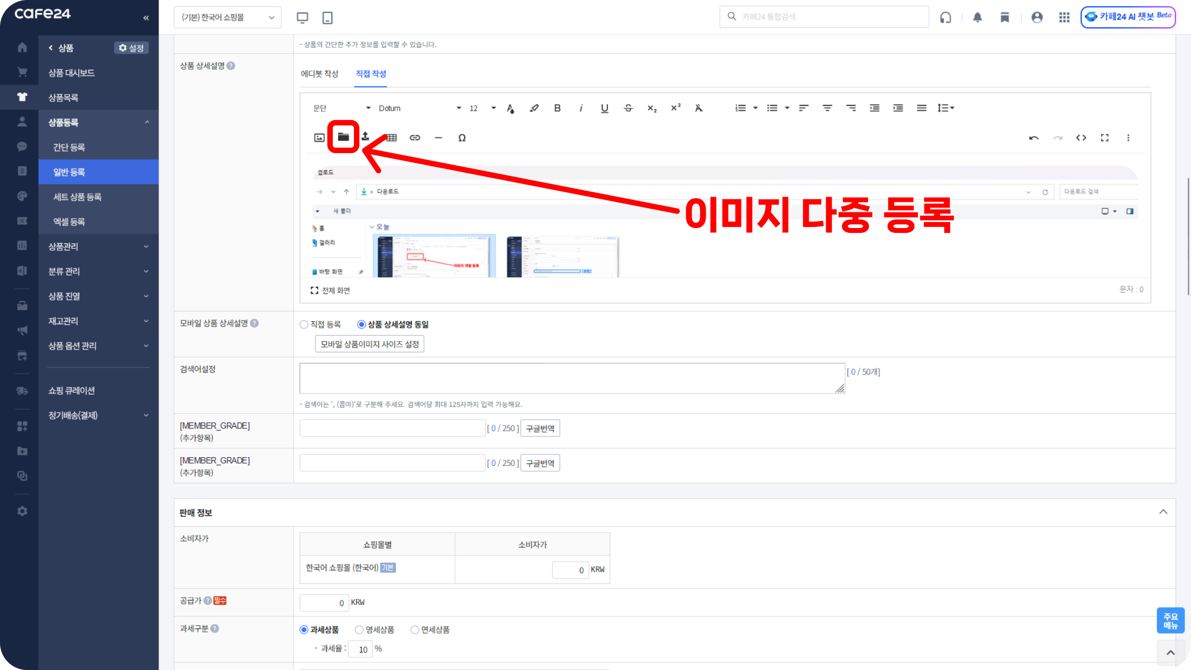Click the multi-image folder upload icon
The image size is (1191, 670).
point(343,137)
